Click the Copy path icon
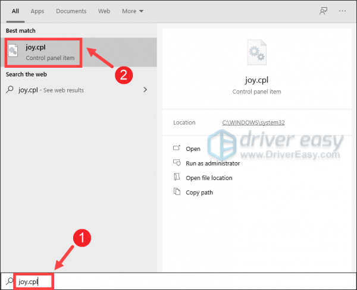 click(176, 192)
